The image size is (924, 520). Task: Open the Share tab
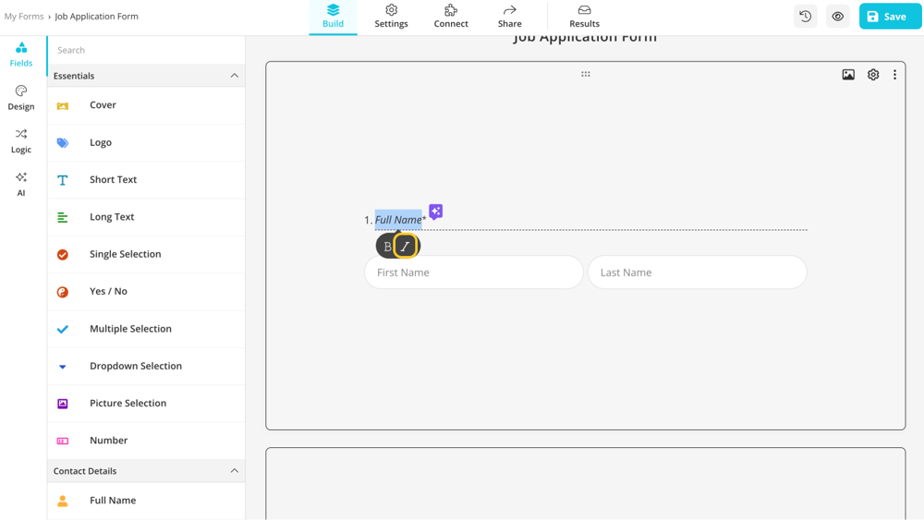tap(510, 17)
